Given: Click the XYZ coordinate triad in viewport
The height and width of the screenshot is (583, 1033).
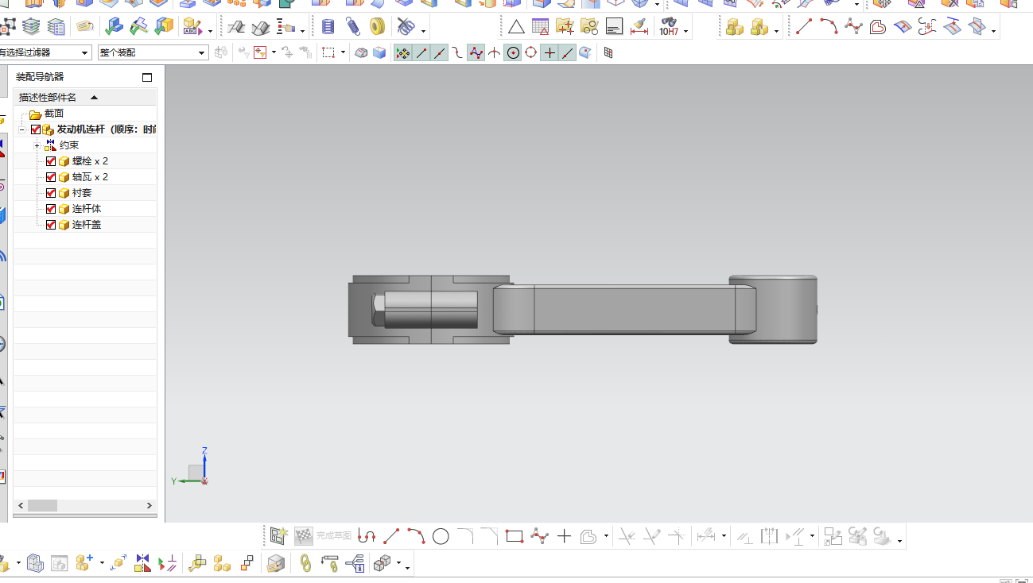Looking at the screenshot, I should 192,467.
